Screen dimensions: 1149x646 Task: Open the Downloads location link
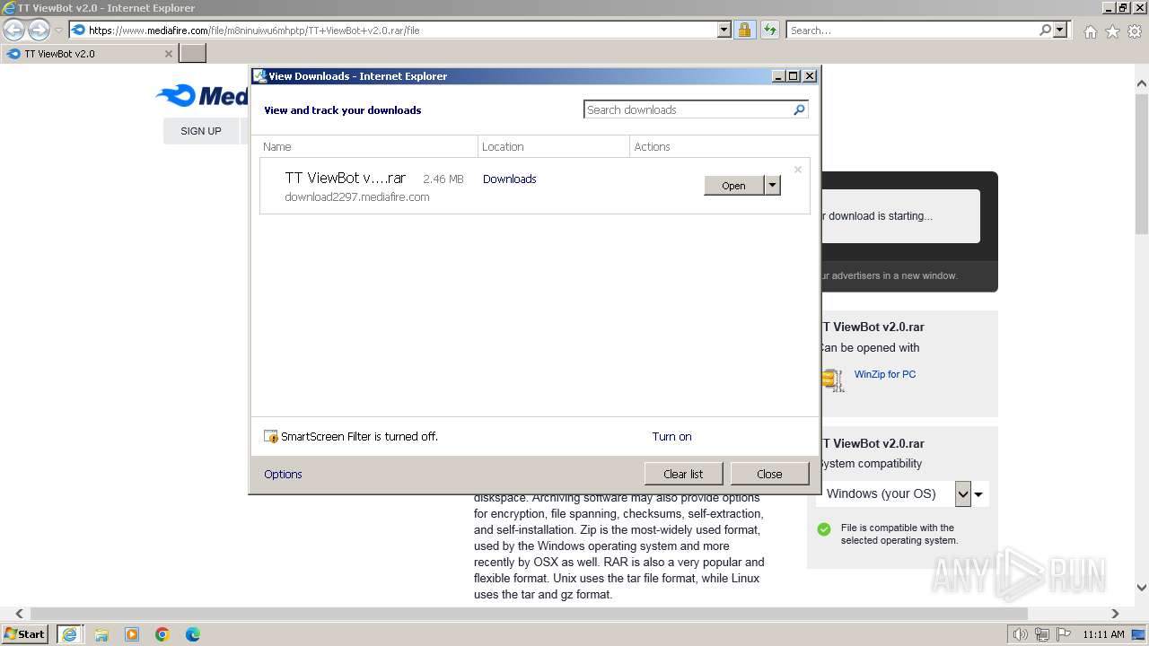pos(509,179)
